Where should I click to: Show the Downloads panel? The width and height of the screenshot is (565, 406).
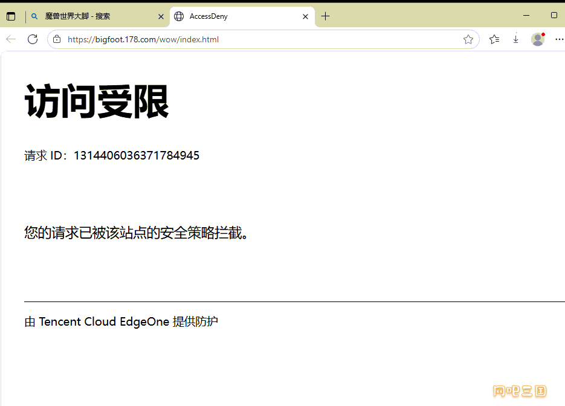[515, 39]
